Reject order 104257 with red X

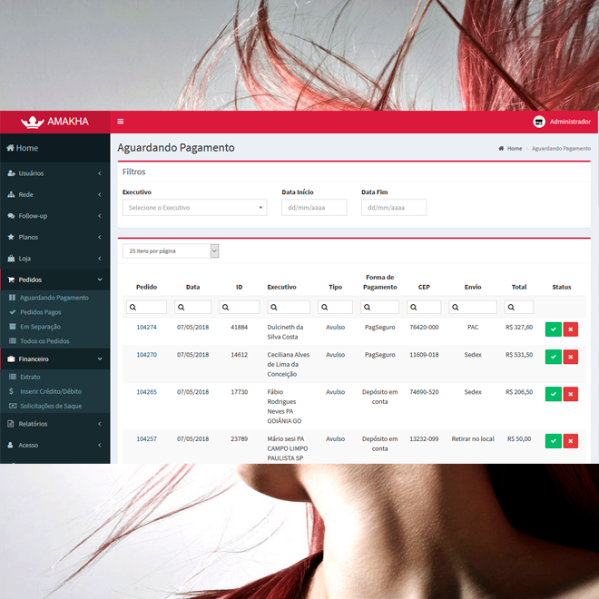pos(570,441)
